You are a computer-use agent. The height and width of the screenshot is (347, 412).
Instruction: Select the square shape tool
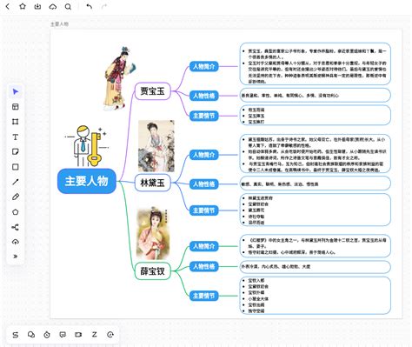coord(16,167)
